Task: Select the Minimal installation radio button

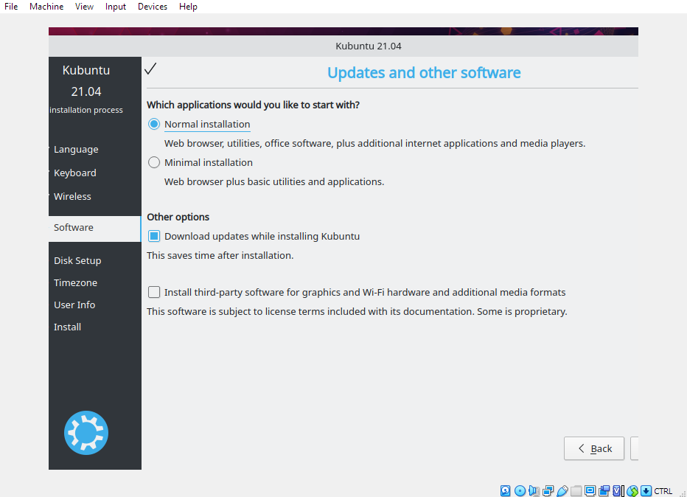Action: click(x=154, y=163)
